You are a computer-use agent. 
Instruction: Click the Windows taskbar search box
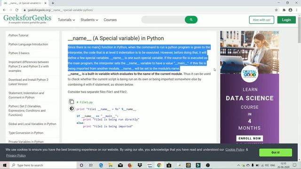click(43, 165)
